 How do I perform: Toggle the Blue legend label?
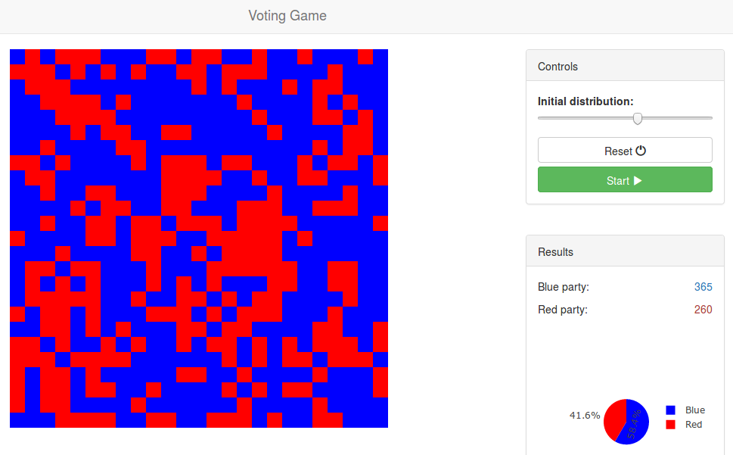click(694, 410)
